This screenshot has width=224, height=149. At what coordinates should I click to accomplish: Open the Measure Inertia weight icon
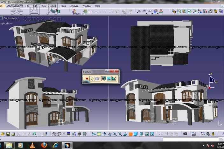point(213,134)
